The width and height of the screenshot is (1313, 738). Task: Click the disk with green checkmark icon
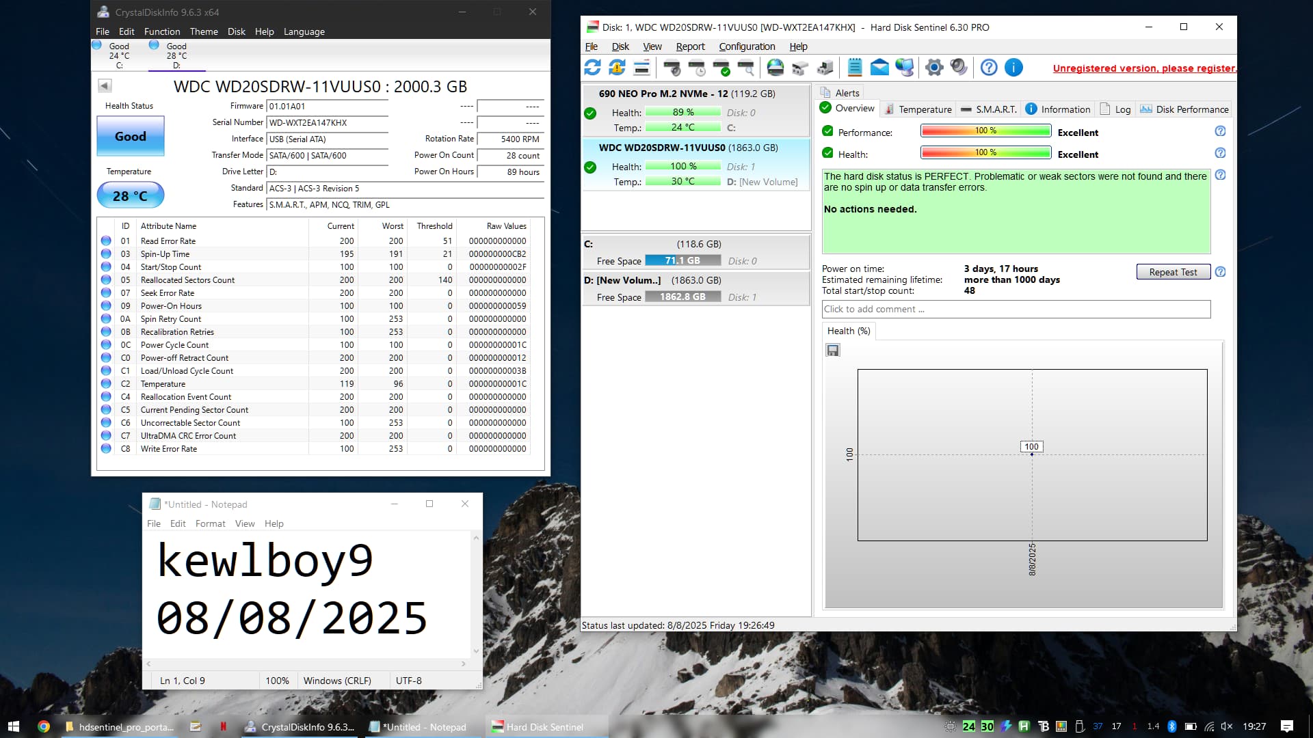point(721,67)
